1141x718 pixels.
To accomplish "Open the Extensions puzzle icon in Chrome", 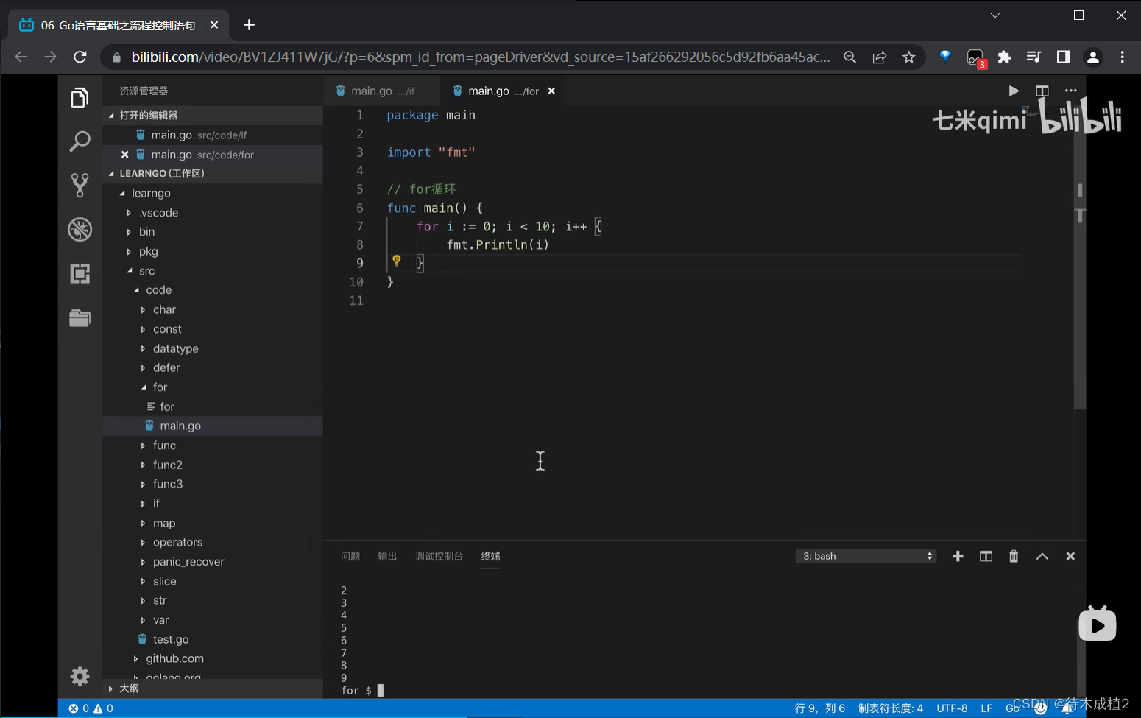I will point(1004,57).
